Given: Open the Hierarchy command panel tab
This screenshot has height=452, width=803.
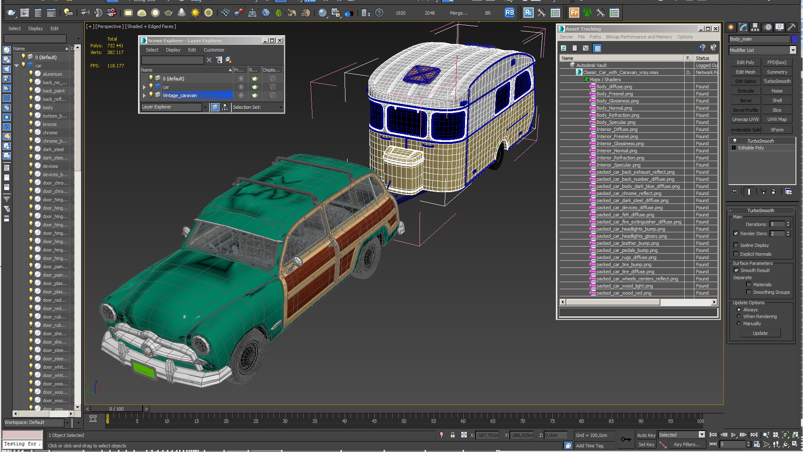Looking at the screenshot, I should 755,27.
